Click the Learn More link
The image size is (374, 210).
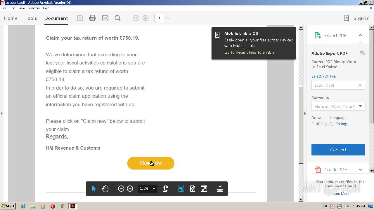tap(340, 194)
